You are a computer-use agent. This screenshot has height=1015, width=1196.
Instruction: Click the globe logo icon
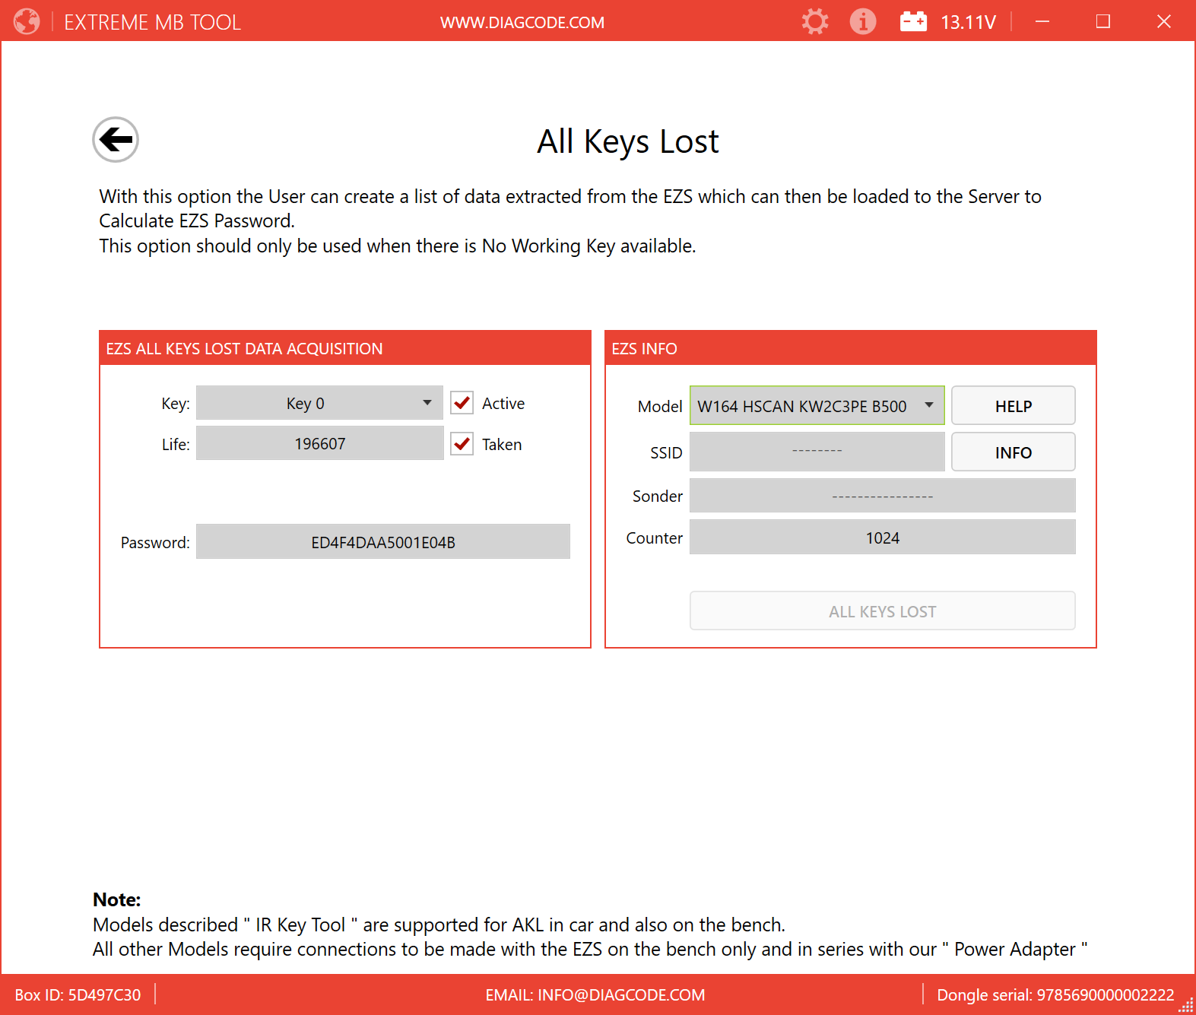[27, 21]
